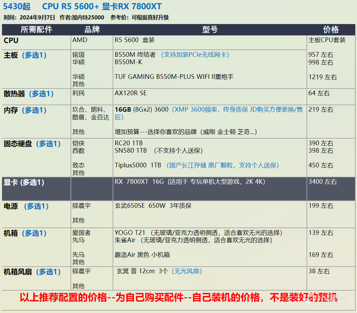Click the '所需配件' column header
The width and height of the screenshot is (357, 313).
pos(36,30)
